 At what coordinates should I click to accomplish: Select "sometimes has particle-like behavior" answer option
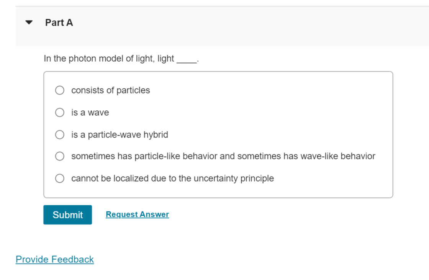pos(60,156)
